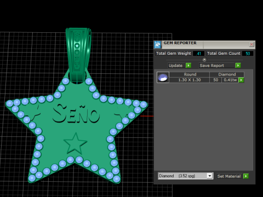
Task: Collapse the panel with the round arrow toggle
Action: click(x=204, y=60)
